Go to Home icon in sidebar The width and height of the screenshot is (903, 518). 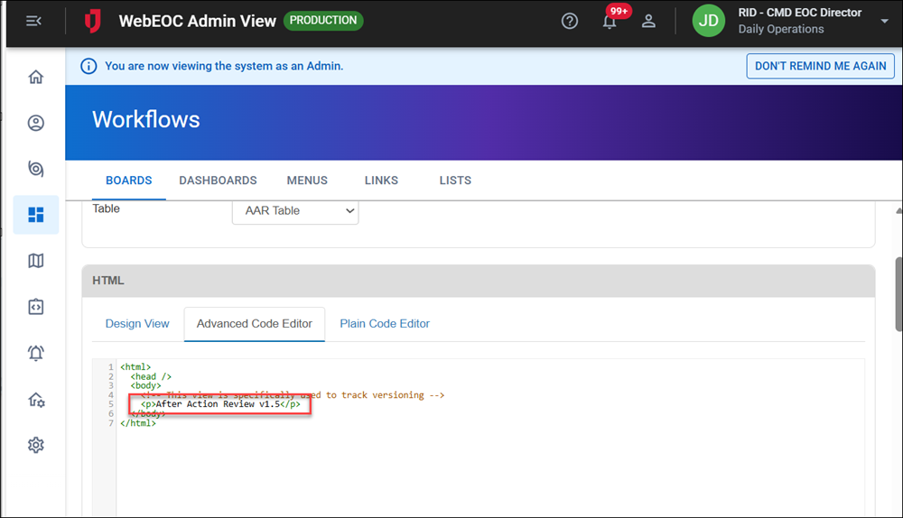(36, 77)
